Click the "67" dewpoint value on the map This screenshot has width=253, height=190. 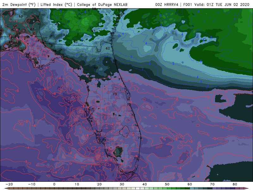point(32,29)
